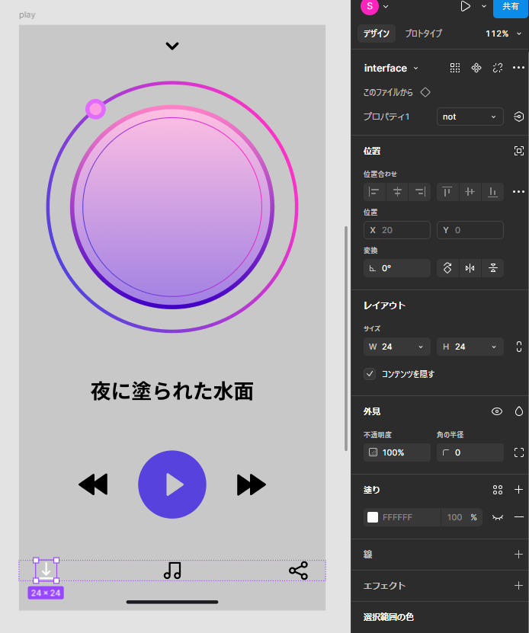Expand the interface component name dropdown
Screen dimensions: 529x633
point(416,69)
